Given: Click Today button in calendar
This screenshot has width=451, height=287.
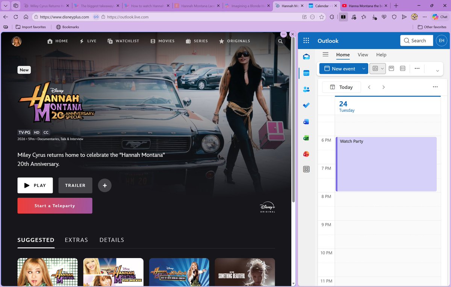Looking at the screenshot, I should [341, 87].
